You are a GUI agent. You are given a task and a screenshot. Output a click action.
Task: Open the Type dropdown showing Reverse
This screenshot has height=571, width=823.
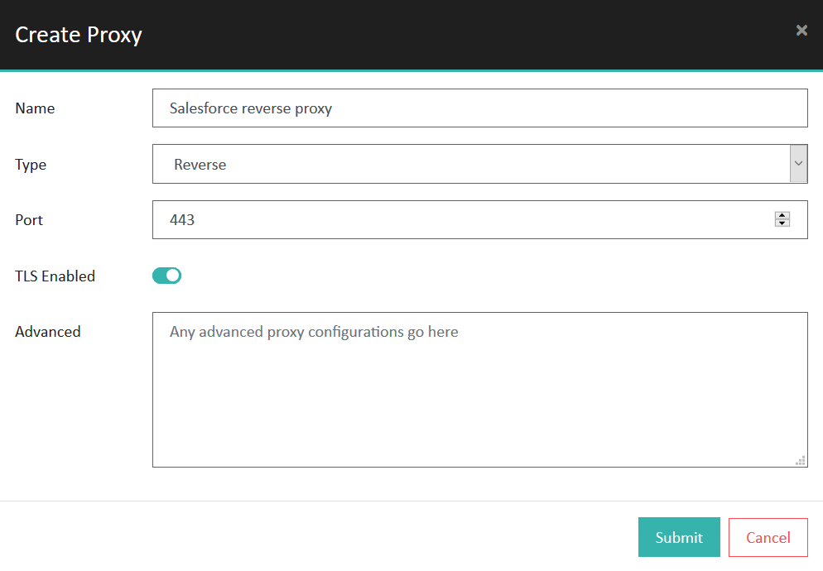[479, 164]
